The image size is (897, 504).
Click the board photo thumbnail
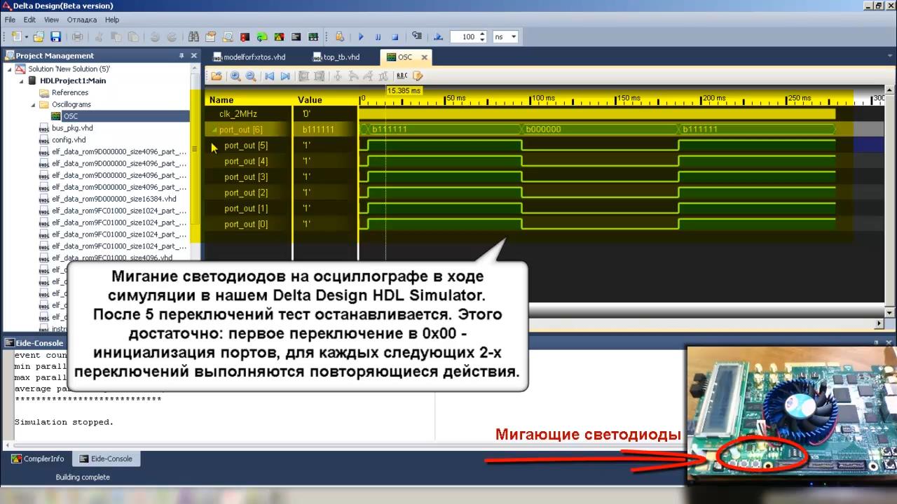pos(790,414)
